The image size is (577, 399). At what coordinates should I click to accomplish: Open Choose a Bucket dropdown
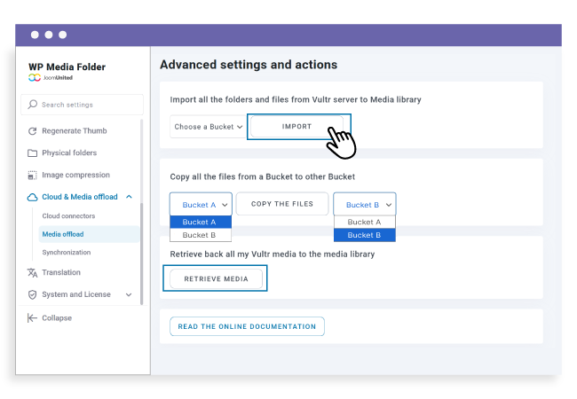pos(209,127)
